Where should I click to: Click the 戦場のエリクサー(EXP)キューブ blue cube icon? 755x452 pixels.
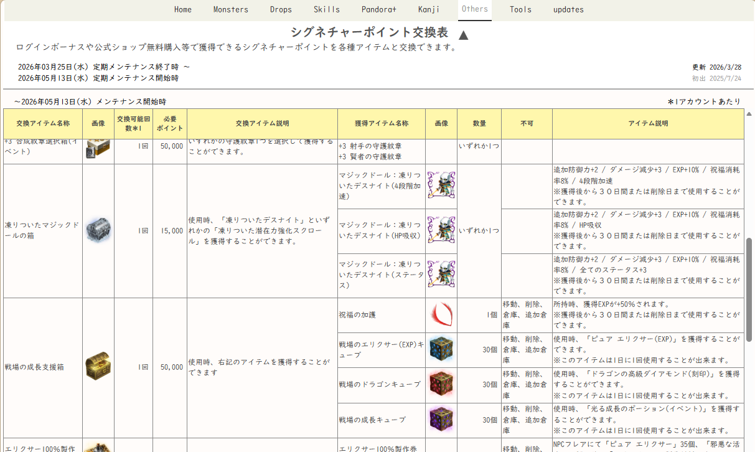click(x=441, y=350)
